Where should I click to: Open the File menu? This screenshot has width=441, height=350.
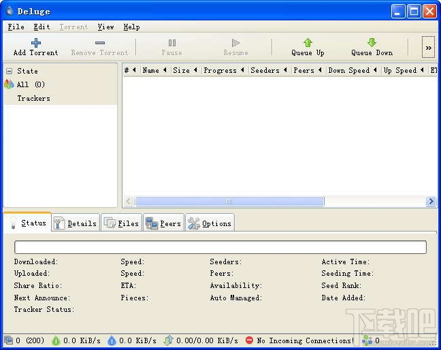point(16,27)
